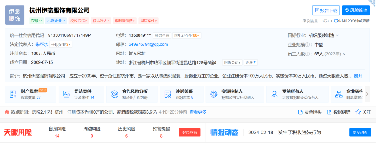The image size is (376, 143).
Task: Click the refresh icon beside 9小时20分钟前更新
Action: click(x=336, y=21)
